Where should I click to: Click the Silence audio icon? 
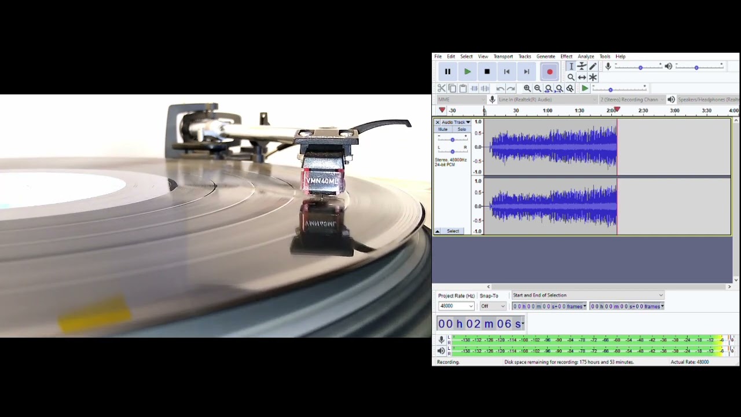pyautogui.click(x=485, y=89)
